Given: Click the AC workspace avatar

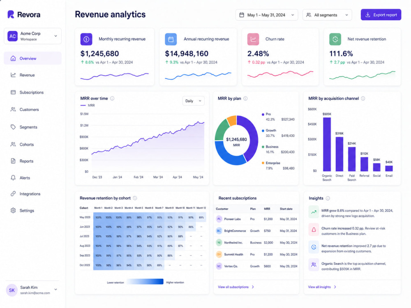Looking at the screenshot, I should (x=13, y=36).
